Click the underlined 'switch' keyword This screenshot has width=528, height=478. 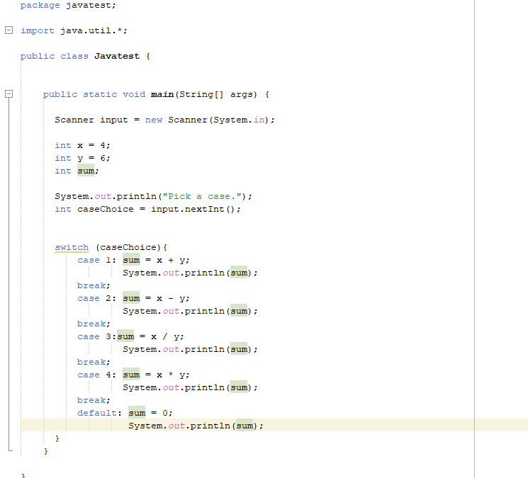click(72, 248)
